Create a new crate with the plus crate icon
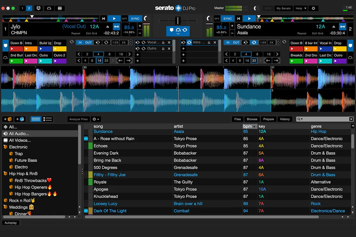Viewport: 356px width, 237px height. pos(8,119)
